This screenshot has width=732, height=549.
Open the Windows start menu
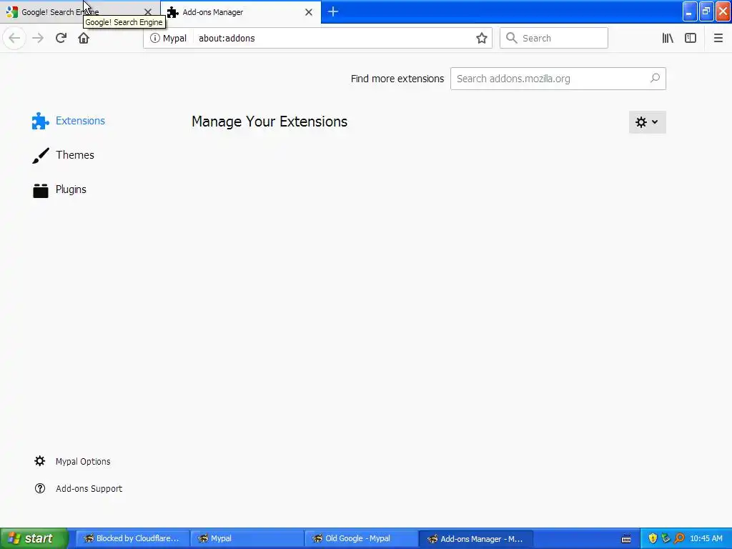(x=34, y=538)
